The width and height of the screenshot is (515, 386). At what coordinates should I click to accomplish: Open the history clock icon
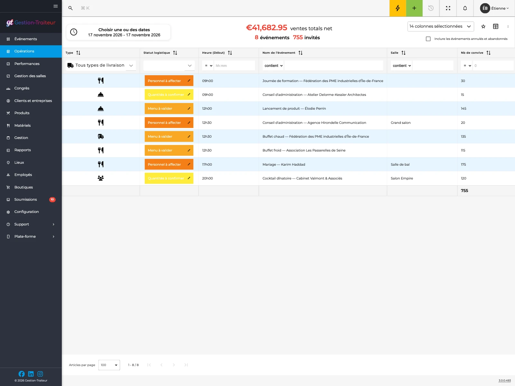coord(431,8)
